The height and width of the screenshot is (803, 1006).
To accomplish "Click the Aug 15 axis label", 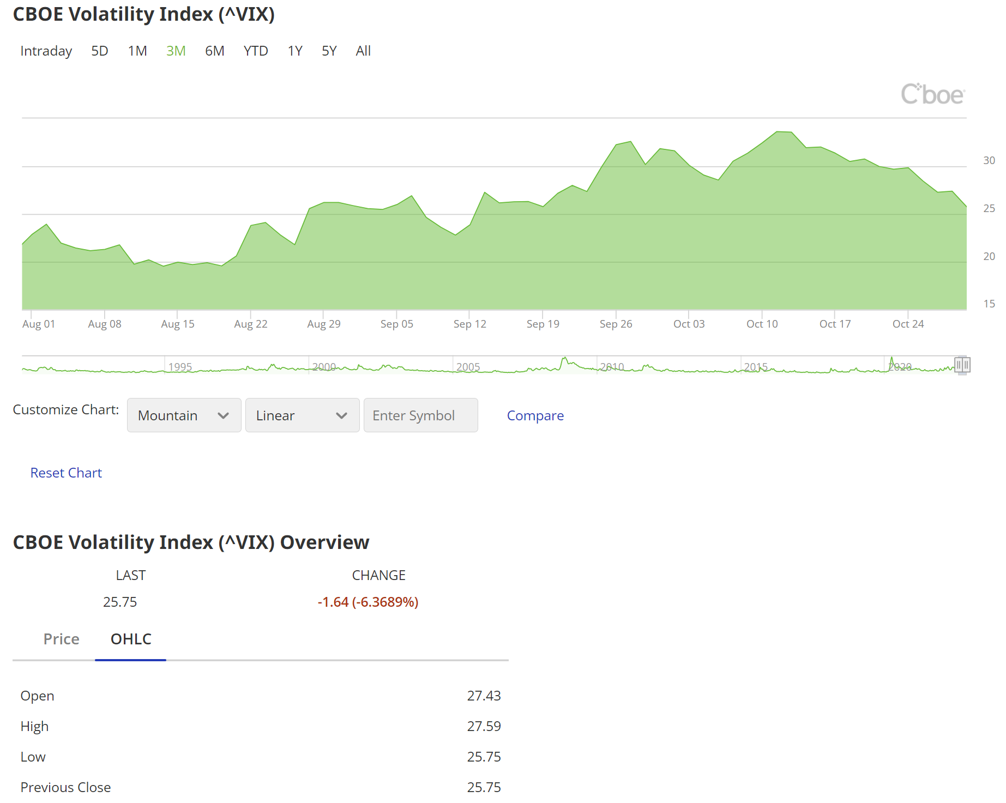I will (178, 324).
